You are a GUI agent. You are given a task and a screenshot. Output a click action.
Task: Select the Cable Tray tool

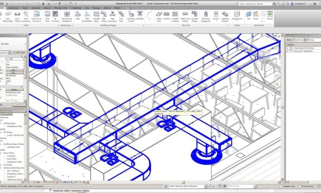pos(159,17)
